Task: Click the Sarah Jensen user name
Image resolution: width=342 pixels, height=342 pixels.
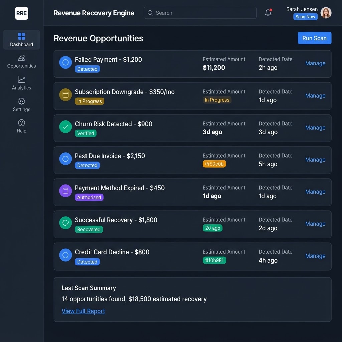Action: point(302,9)
